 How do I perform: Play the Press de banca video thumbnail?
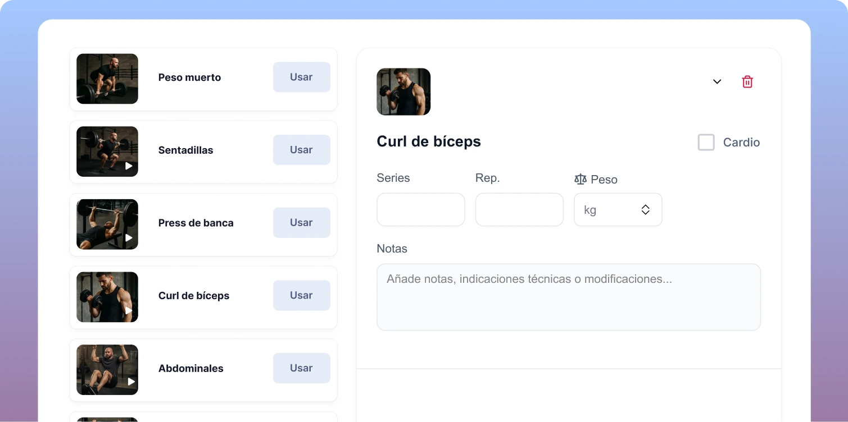coord(107,224)
